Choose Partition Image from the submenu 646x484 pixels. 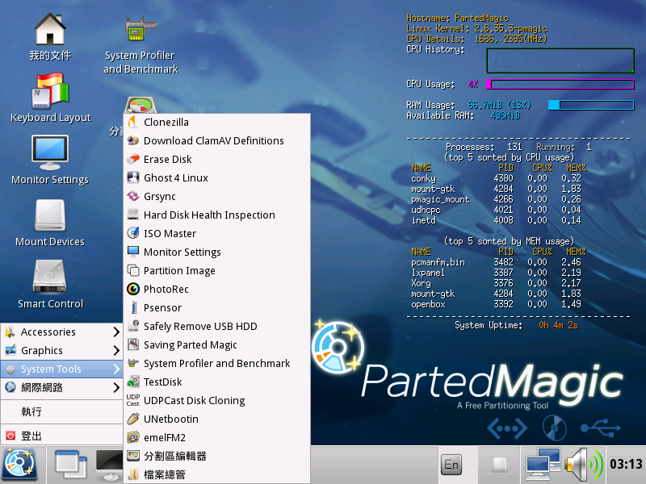click(x=216, y=270)
